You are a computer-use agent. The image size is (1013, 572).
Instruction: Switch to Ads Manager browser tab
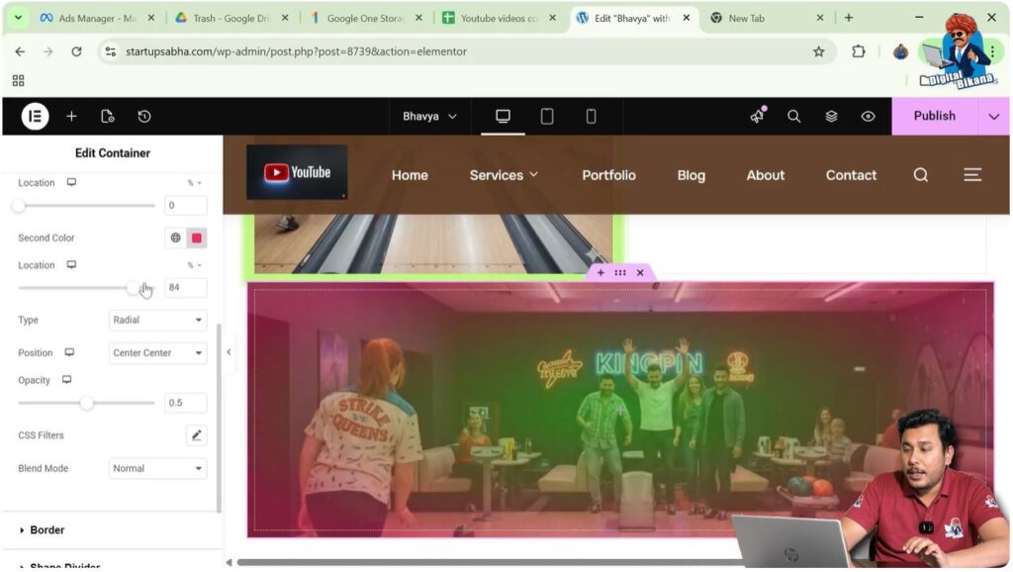point(98,18)
